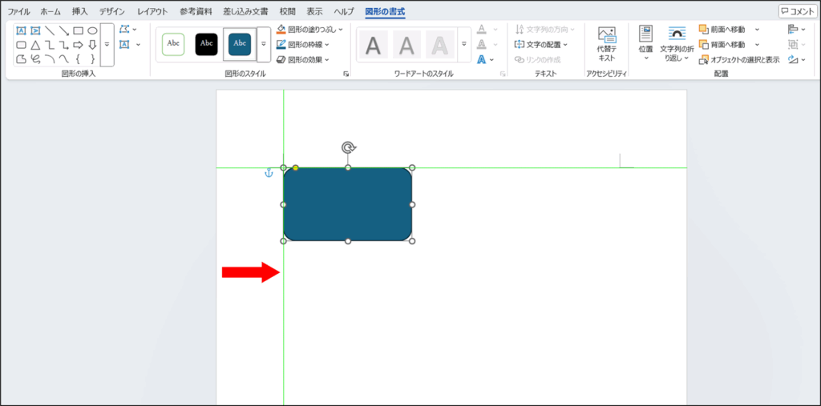Open the レイアウト ribbon tab
This screenshot has width=821, height=406.
pyautogui.click(x=152, y=12)
